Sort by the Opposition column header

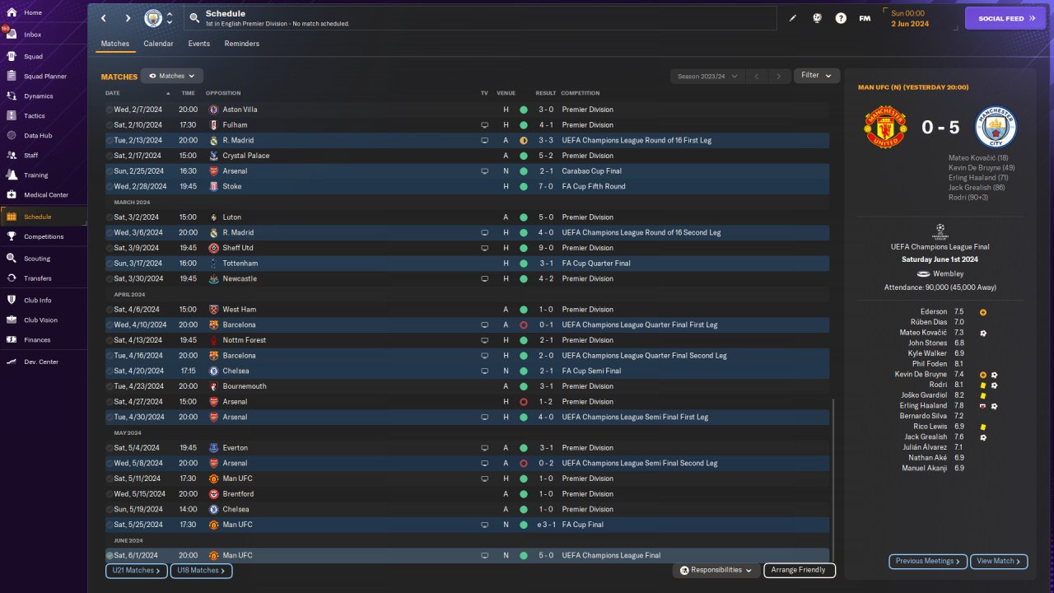223,93
